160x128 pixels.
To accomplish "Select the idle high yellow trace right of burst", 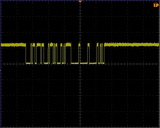I will [132, 45].
